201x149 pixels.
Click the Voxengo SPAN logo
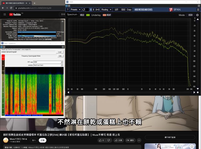pos(175,10)
